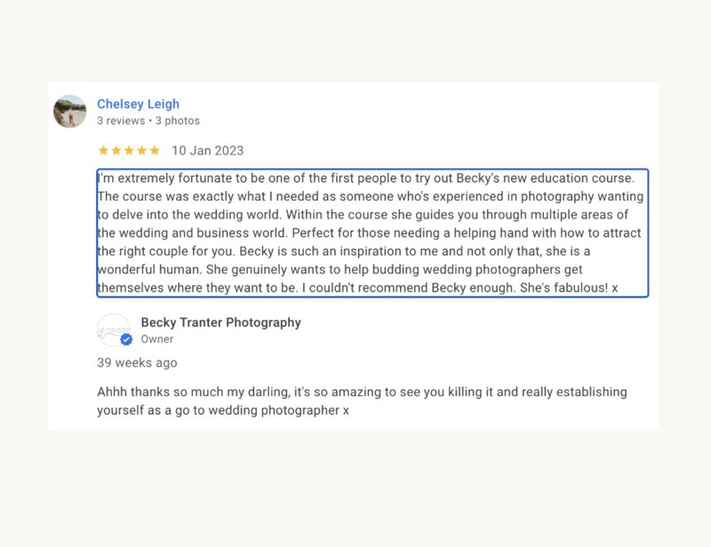Viewport: 711px width, 547px height.
Task: Click the blue verified badge icon
Action: tap(126, 339)
